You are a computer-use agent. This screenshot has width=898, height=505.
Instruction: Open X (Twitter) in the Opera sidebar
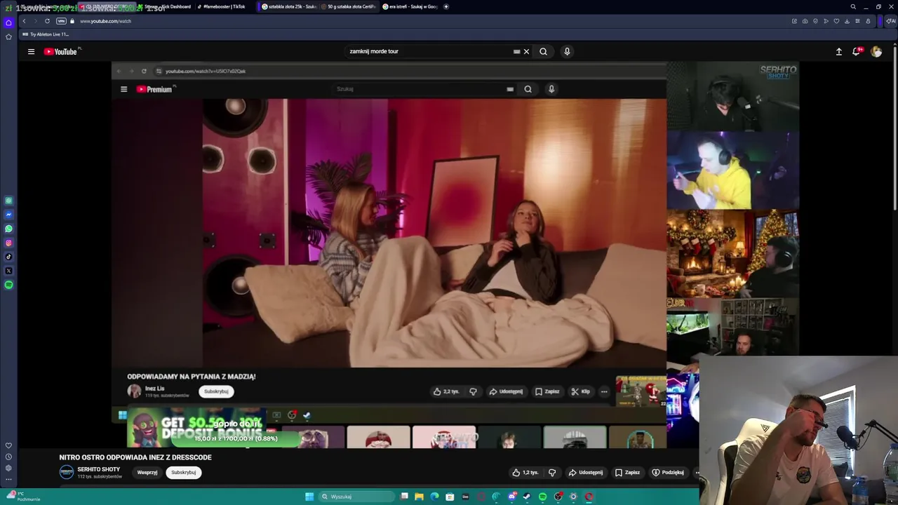coord(8,271)
